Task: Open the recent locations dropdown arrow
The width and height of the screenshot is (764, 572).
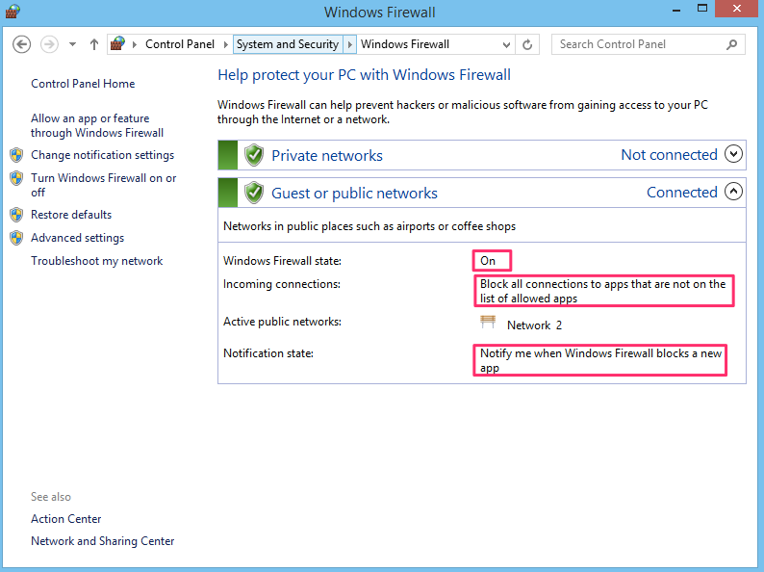Action: point(72,44)
